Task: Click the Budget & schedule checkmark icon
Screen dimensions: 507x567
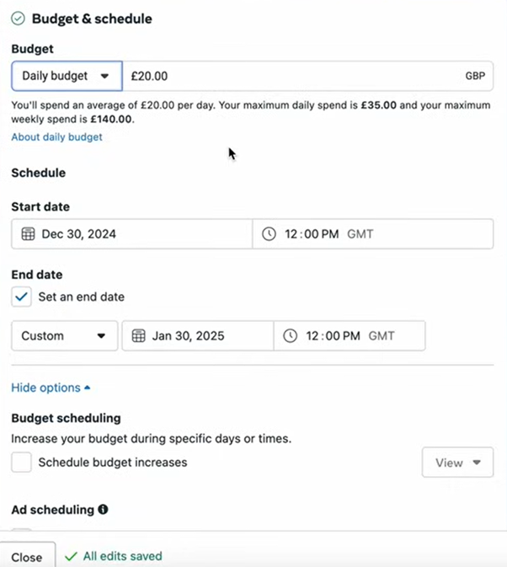Action: [18, 18]
